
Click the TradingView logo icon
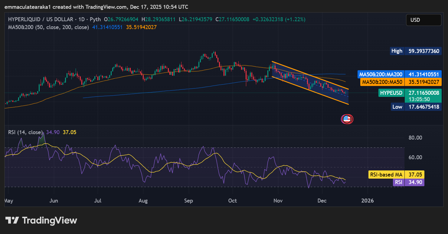12,220
